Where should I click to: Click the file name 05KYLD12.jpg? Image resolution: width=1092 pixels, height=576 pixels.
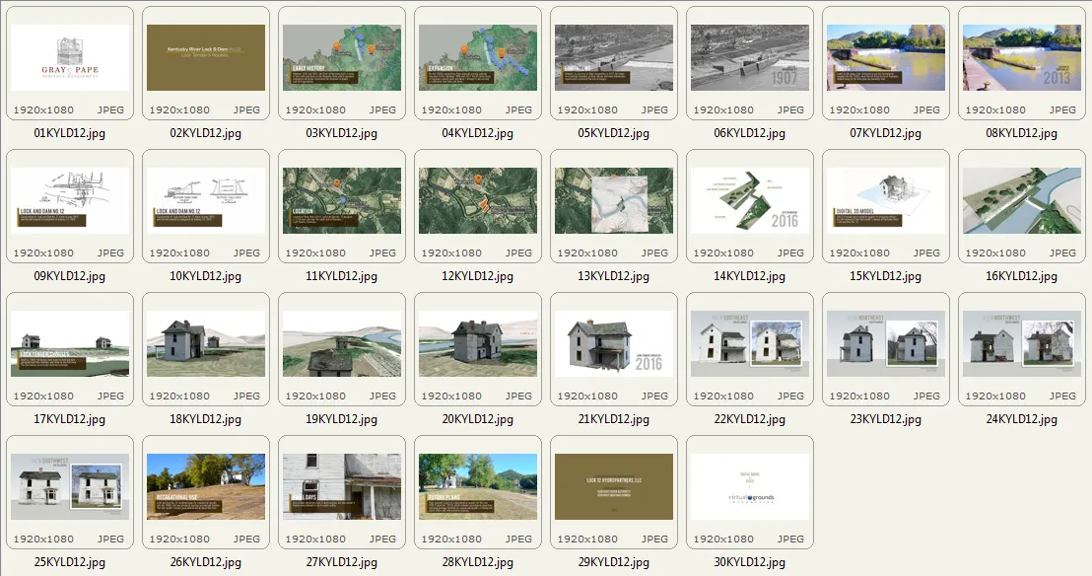click(614, 133)
